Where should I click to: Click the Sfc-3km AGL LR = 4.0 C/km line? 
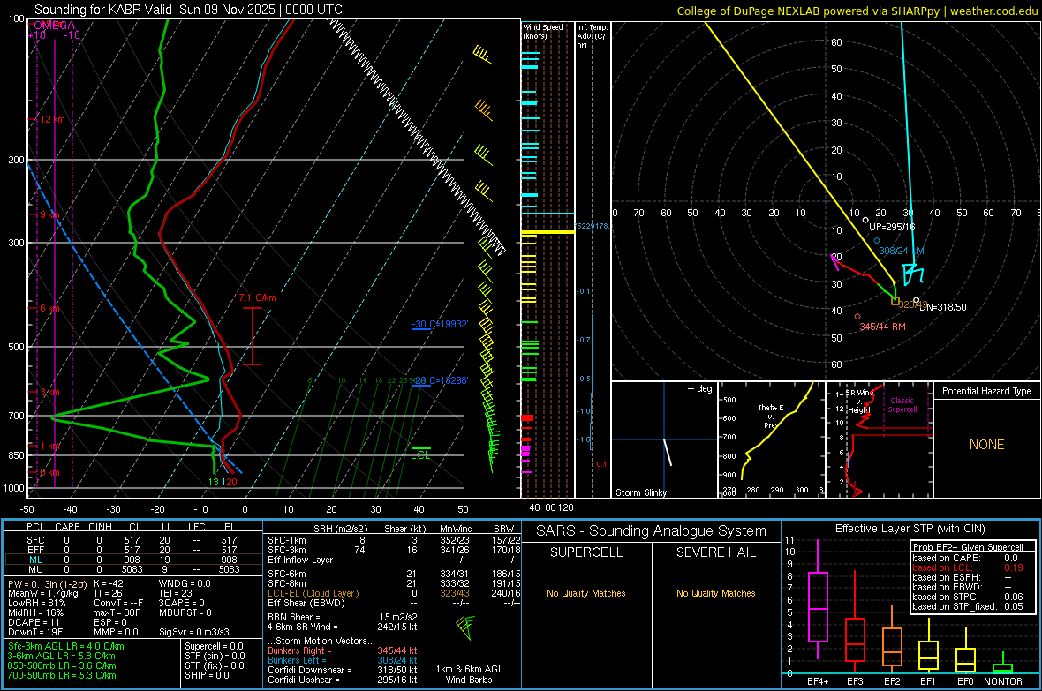(x=66, y=647)
